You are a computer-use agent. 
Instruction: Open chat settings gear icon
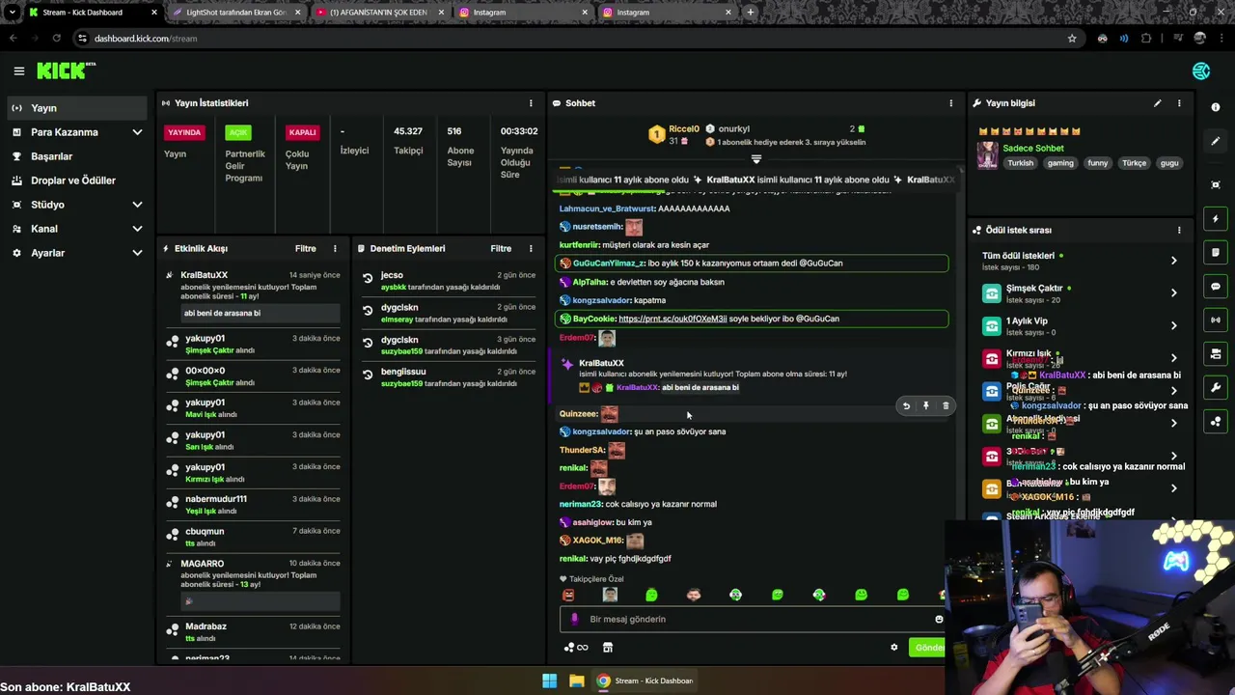tap(893, 648)
